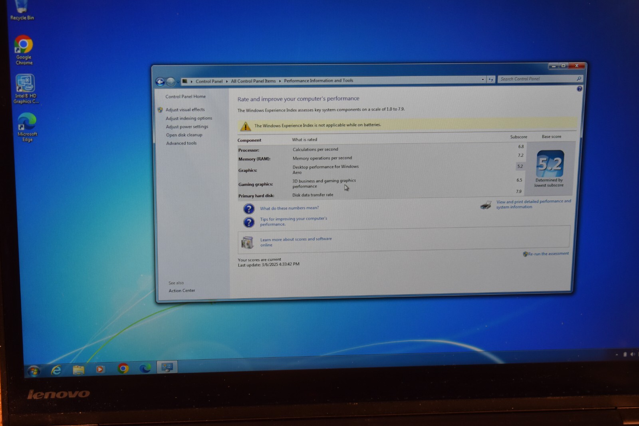
Task: Click the Gaming graphics subscore 6.5
Action: [x=519, y=180]
